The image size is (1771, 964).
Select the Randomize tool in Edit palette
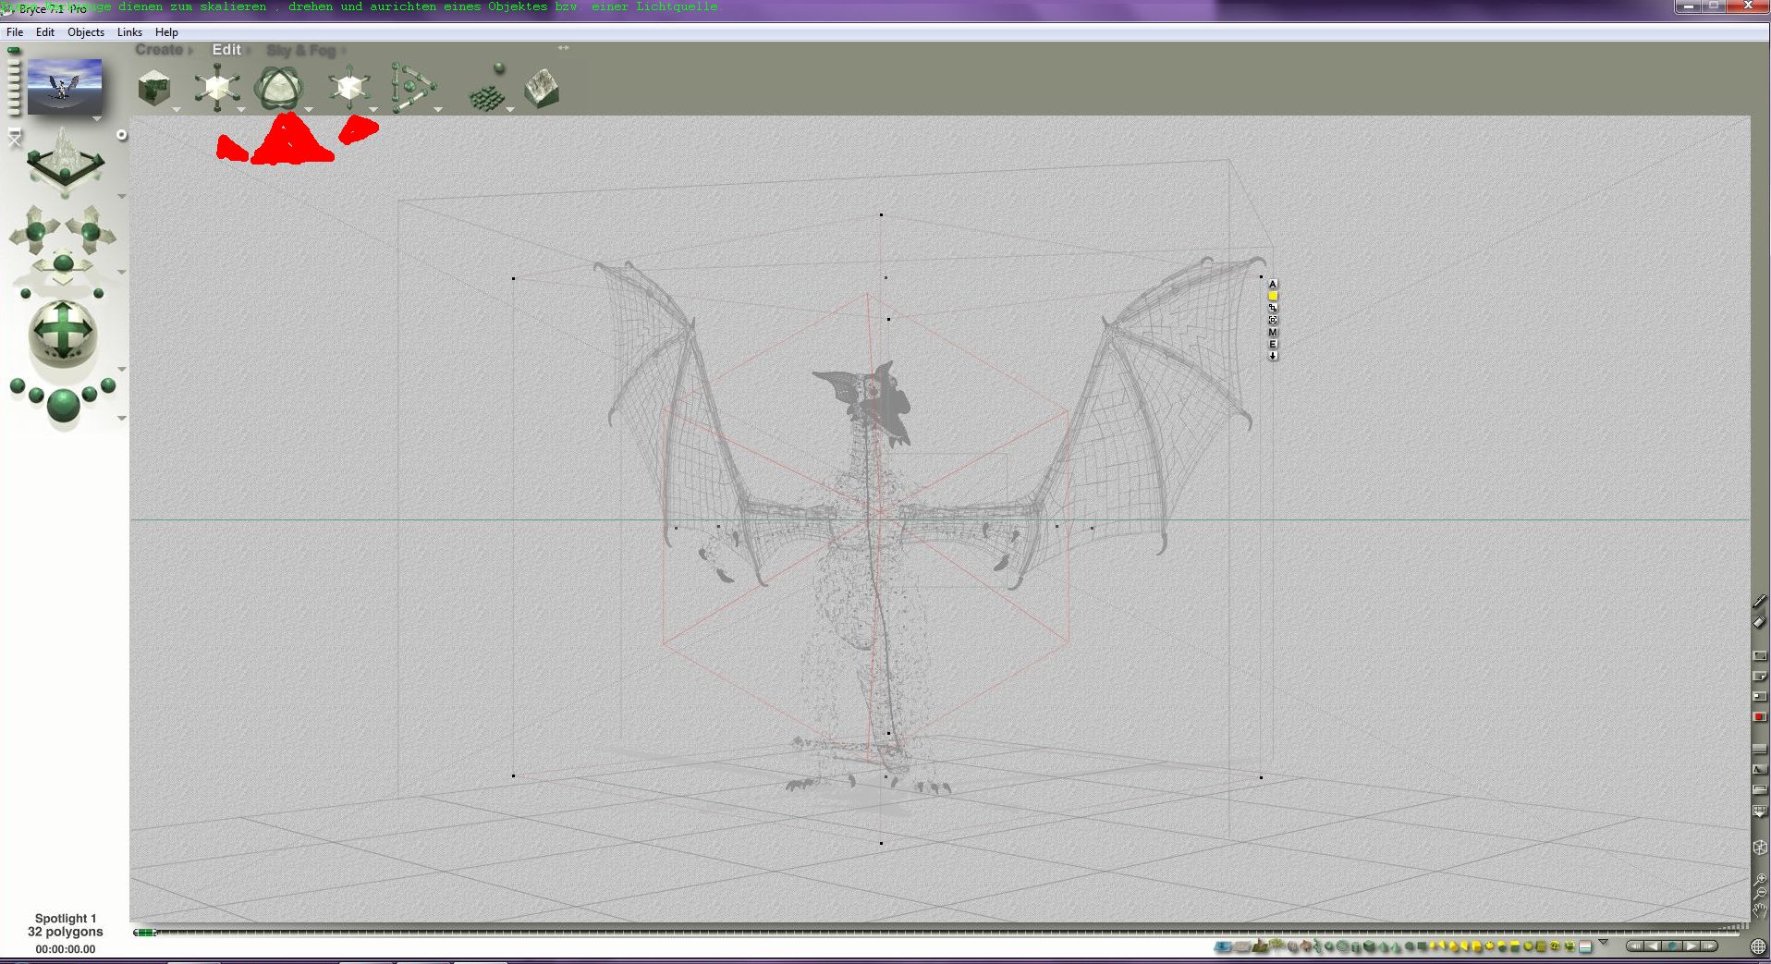pyautogui.click(x=487, y=97)
